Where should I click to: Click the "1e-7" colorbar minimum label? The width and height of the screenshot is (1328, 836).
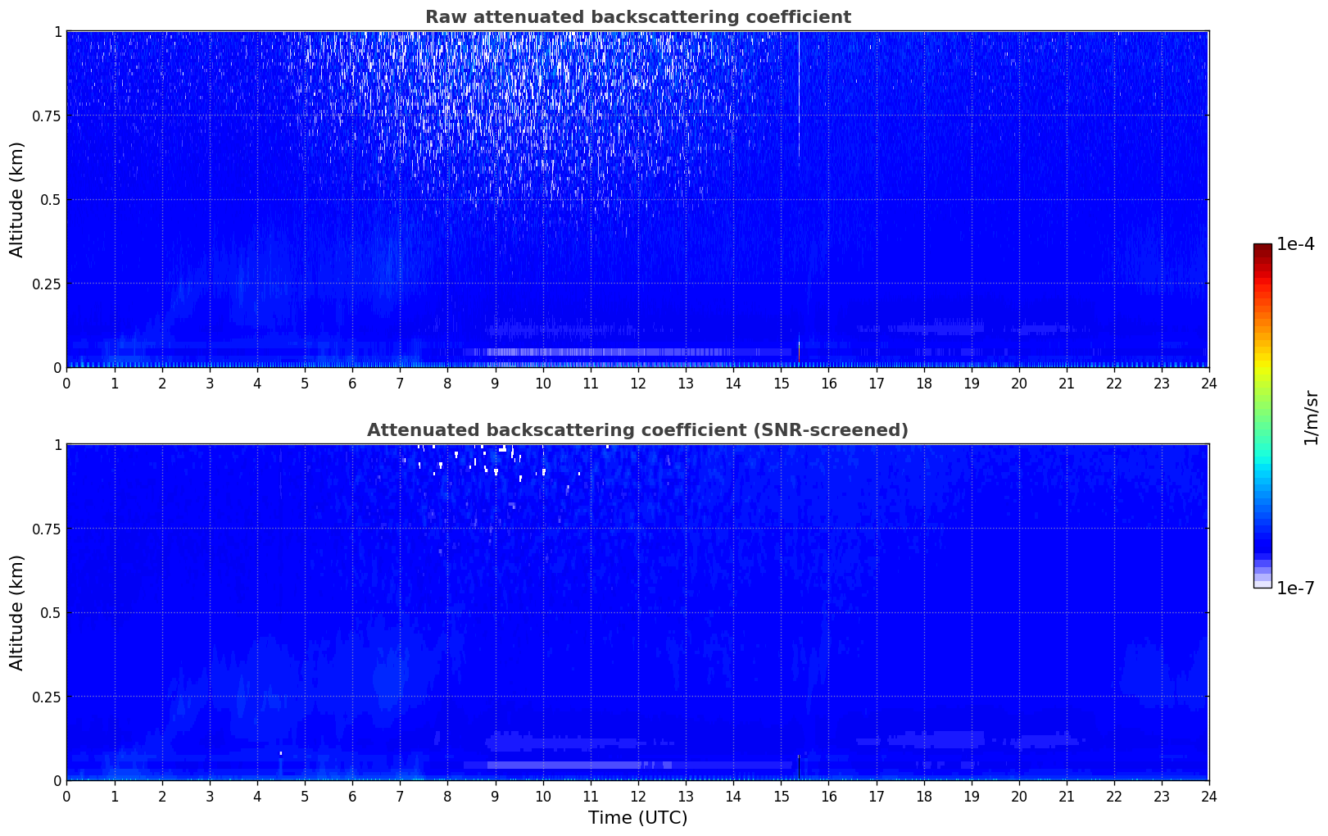(x=1295, y=588)
